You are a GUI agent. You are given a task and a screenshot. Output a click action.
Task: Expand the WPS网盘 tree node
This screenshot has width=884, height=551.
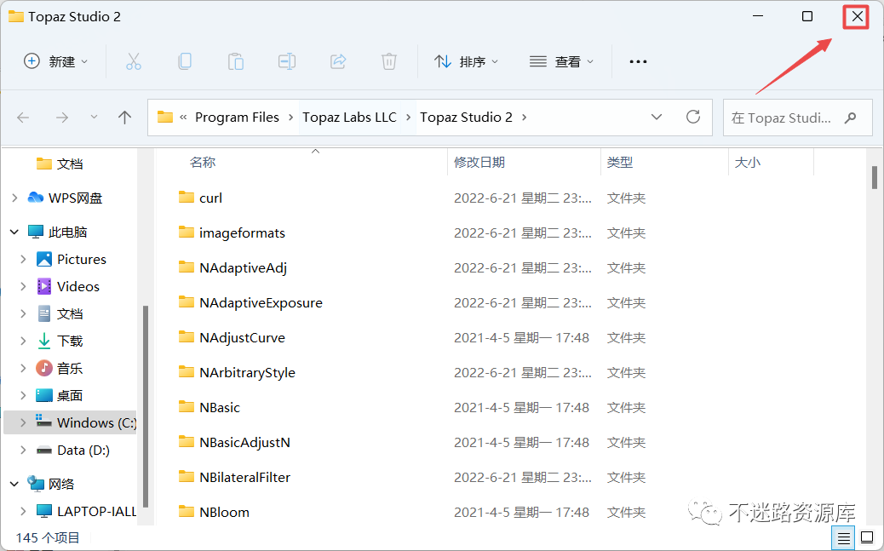pyautogui.click(x=14, y=198)
